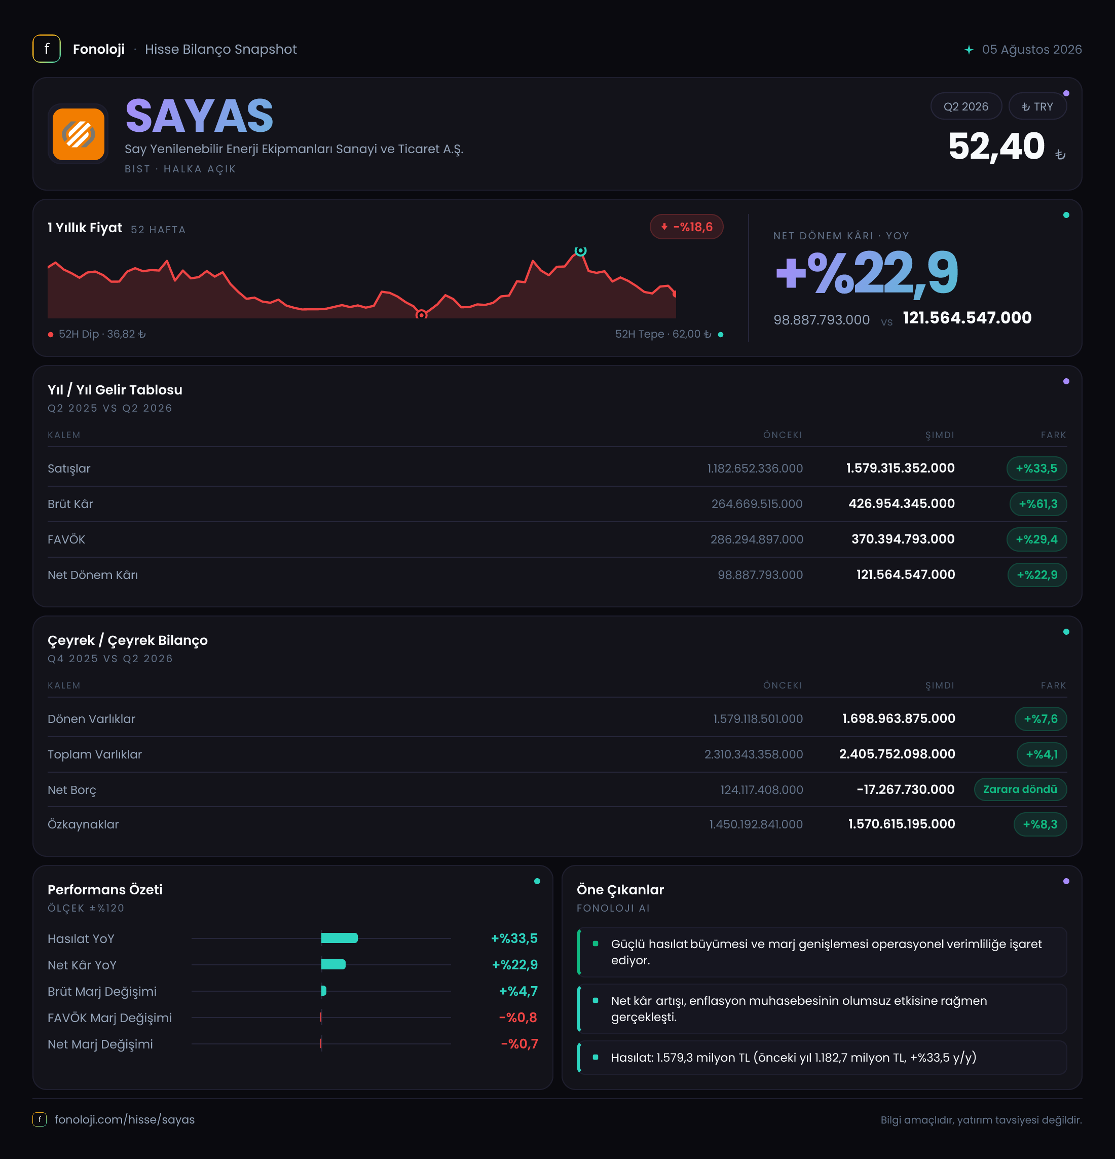Click the 'Yıl / Yıl Gelir Tablosu' heading
The image size is (1115, 1159).
click(x=115, y=390)
